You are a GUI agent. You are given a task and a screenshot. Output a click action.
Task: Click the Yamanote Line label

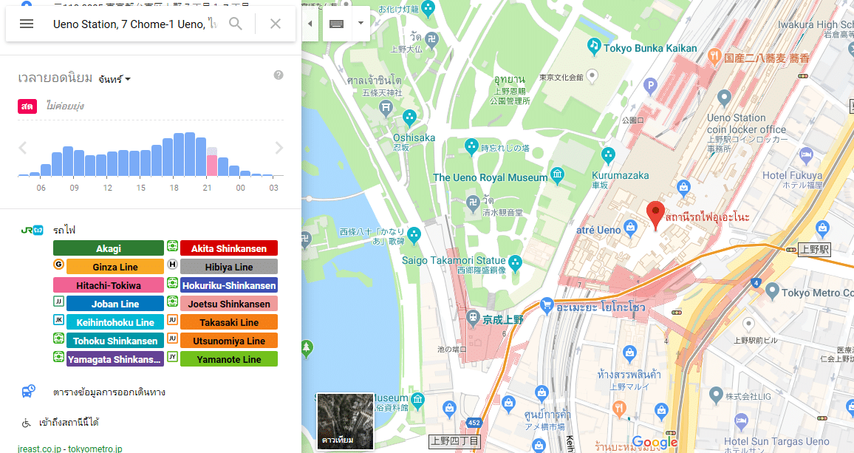pyautogui.click(x=229, y=360)
